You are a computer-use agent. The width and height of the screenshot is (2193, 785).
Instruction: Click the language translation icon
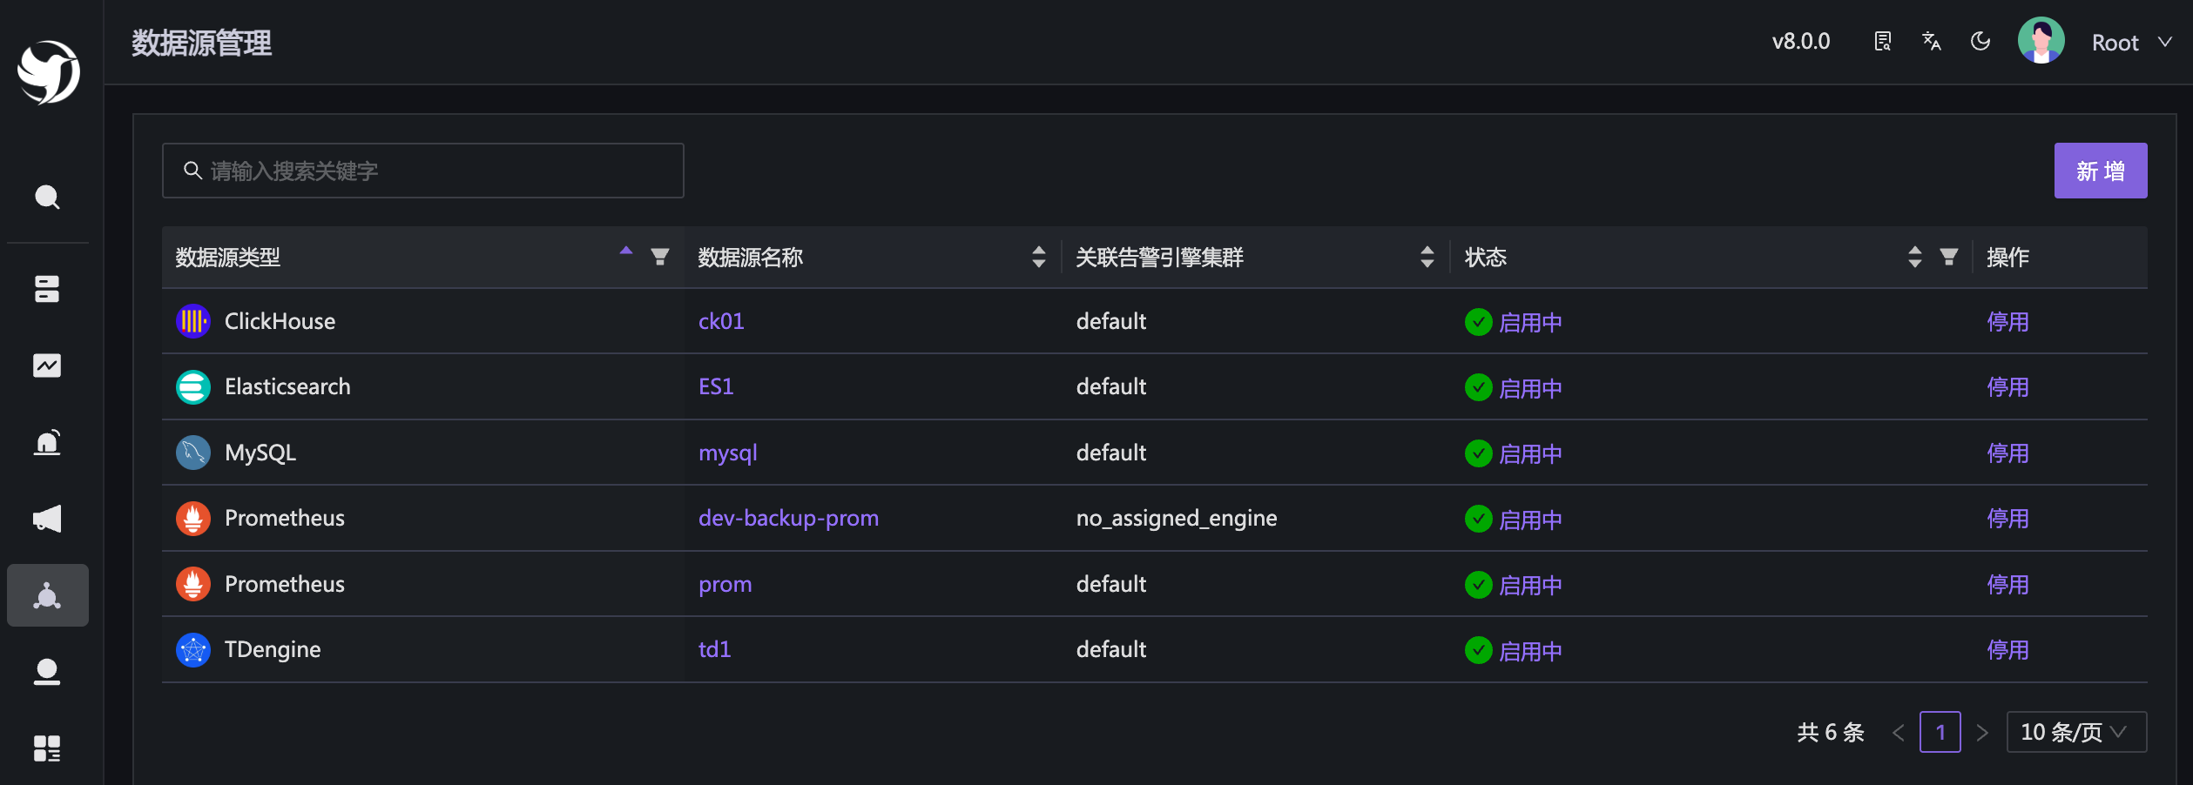pyautogui.click(x=1931, y=42)
